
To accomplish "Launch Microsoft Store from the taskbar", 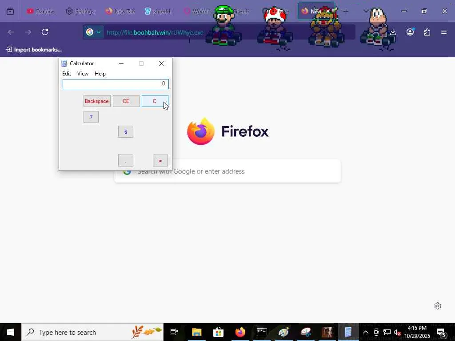I will pyautogui.click(x=218, y=332).
